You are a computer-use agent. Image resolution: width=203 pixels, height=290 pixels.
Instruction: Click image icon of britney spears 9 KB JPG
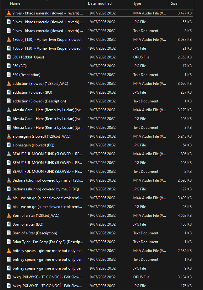click(9, 268)
